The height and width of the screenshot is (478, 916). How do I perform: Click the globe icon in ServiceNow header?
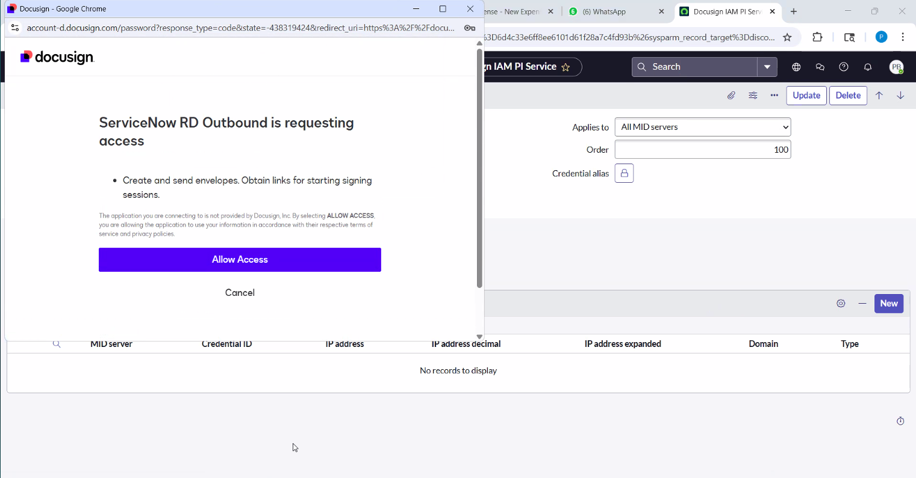coord(796,67)
